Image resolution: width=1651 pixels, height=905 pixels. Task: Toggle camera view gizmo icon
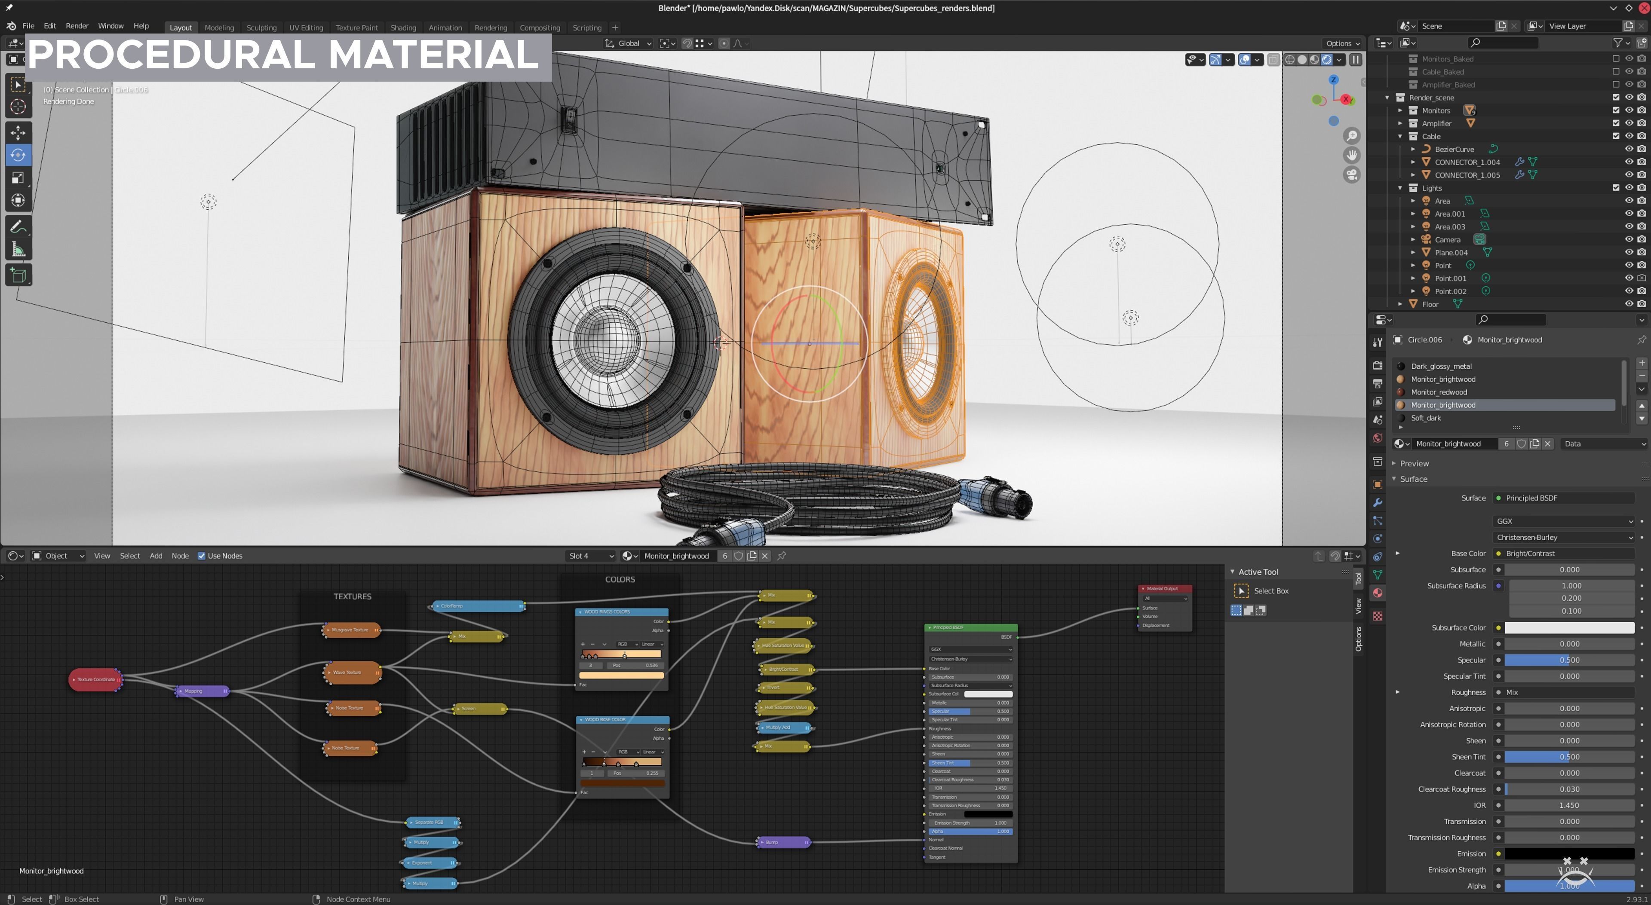[x=1352, y=175]
